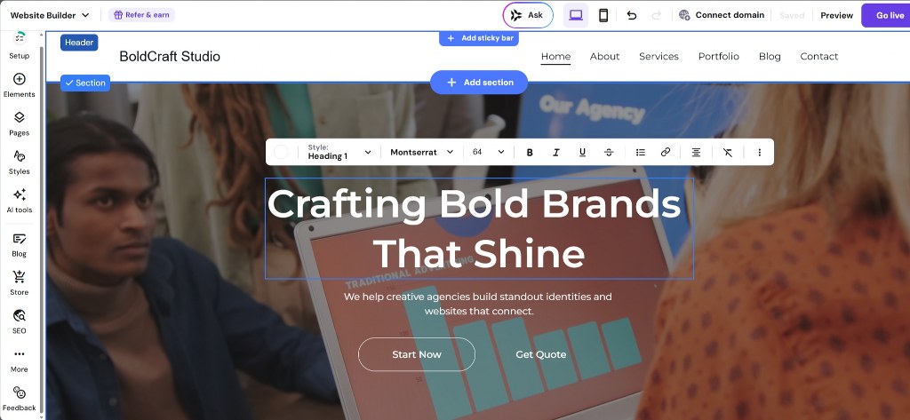The image size is (910, 420).
Task: Select the BoldCraft Studio logo text
Action: [170, 56]
